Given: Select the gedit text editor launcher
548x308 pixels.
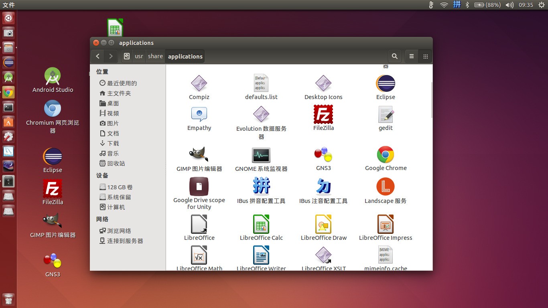Looking at the screenshot, I should [x=386, y=119].
